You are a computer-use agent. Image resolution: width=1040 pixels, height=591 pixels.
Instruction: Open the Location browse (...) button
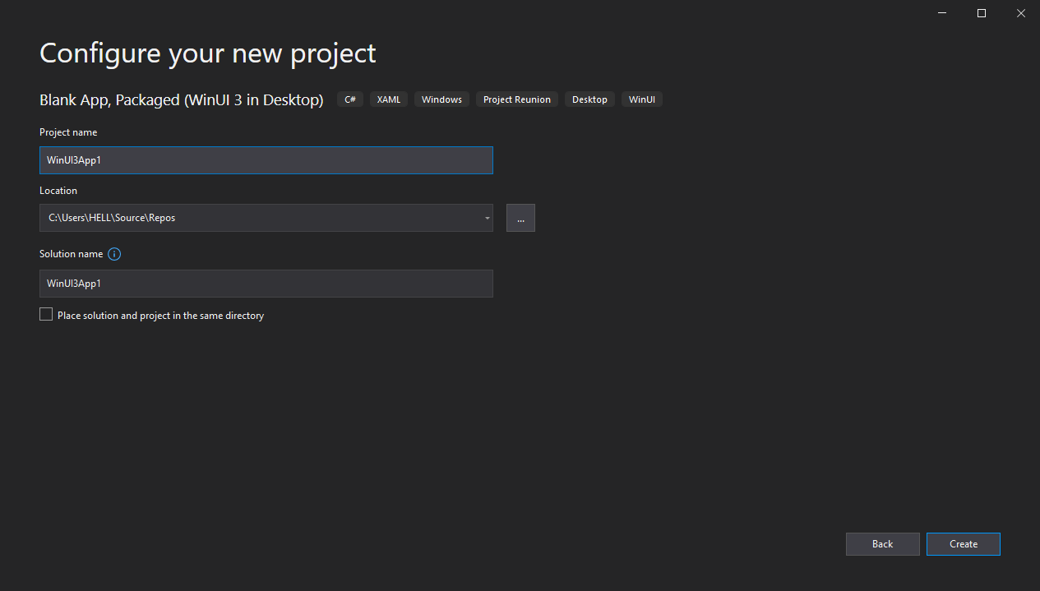tap(520, 218)
